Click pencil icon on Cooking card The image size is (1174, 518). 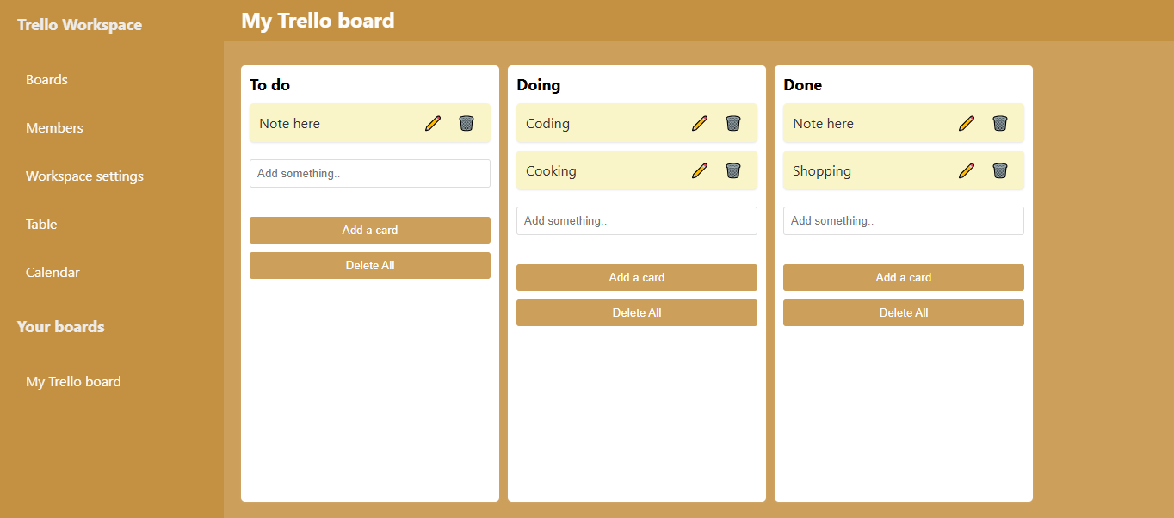(x=700, y=170)
